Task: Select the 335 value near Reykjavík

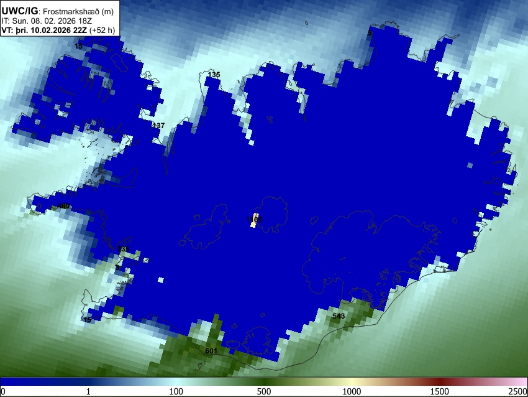Action: pyautogui.click(x=124, y=249)
